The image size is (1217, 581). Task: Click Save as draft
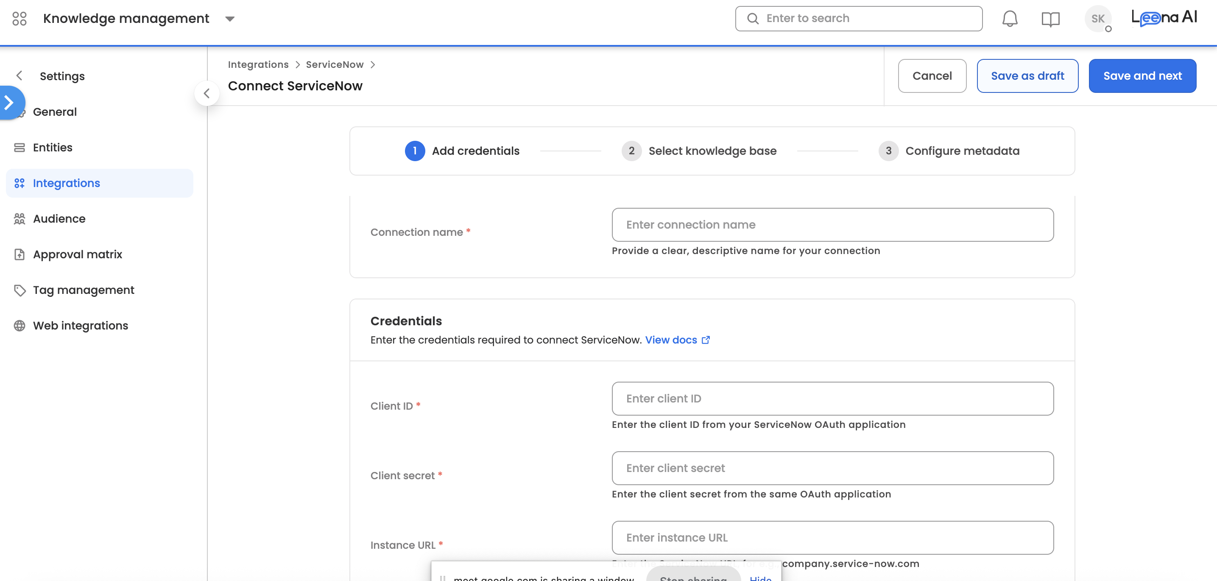point(1027,75)
